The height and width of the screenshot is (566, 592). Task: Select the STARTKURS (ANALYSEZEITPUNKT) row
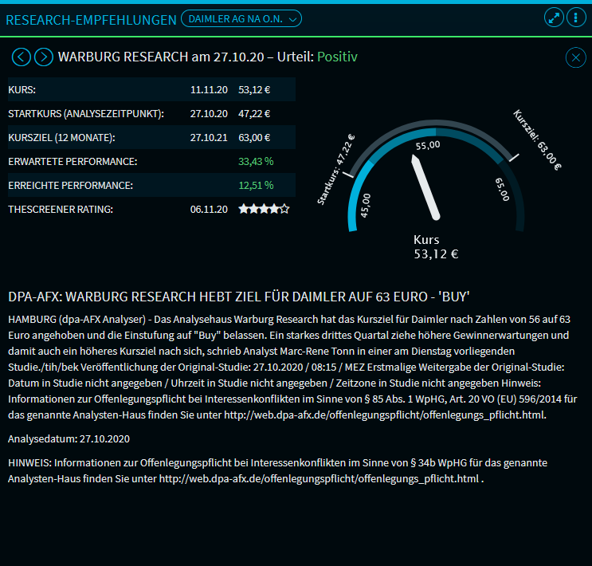[151, 113]
